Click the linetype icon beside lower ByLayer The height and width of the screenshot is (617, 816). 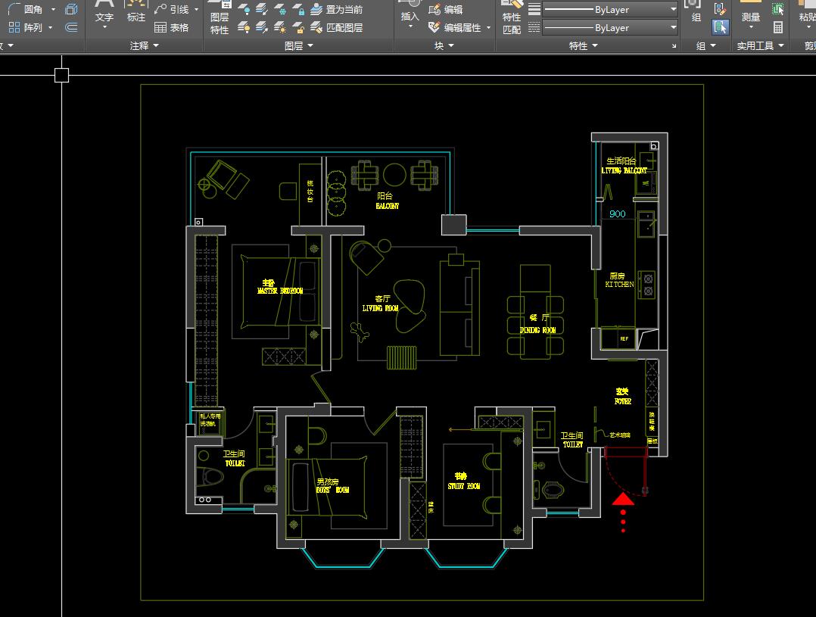click(x=534, y=27)
